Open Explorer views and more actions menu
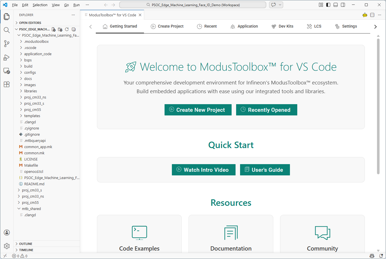The image size is (386, 259). [x=73, y=15]
